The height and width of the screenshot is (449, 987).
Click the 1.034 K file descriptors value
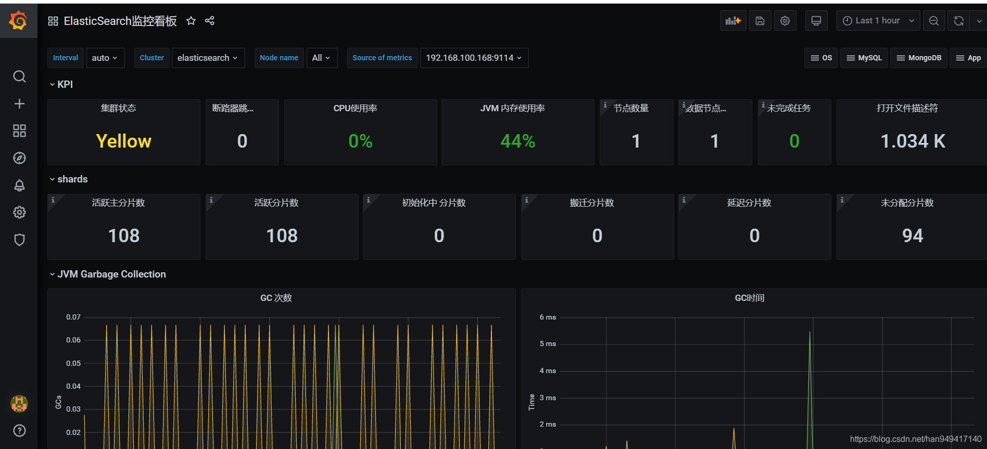click(913, 141)
